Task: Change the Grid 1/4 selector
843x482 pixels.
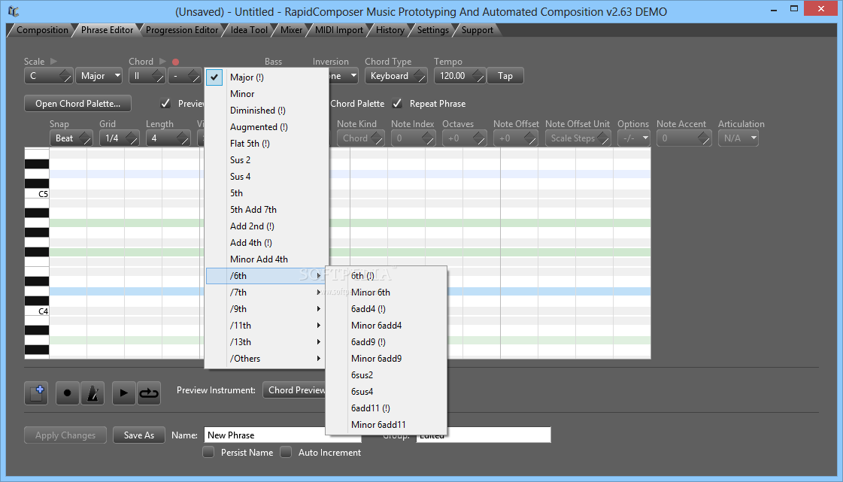Action: [120, 138]
